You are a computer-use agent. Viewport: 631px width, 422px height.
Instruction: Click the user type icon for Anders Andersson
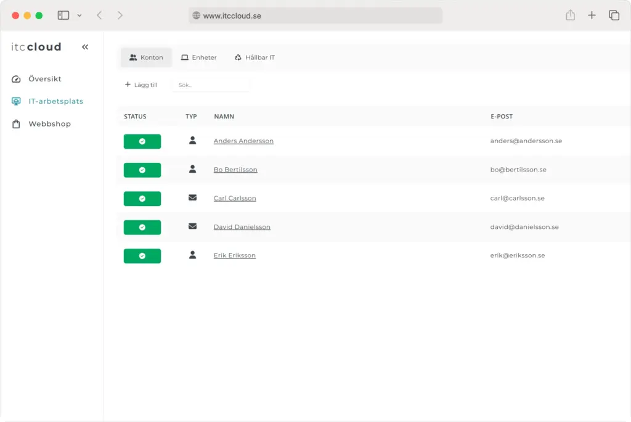tap(192, 141)
